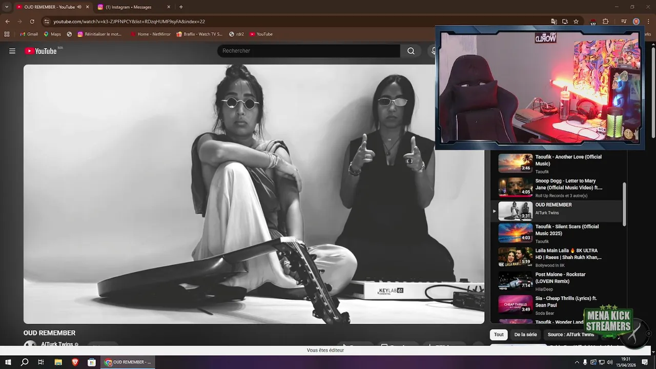Open the system tray microphone icon

click(x=585, y=362)
